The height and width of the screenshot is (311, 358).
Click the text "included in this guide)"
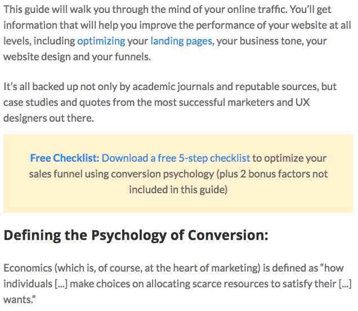pos(178,190)
